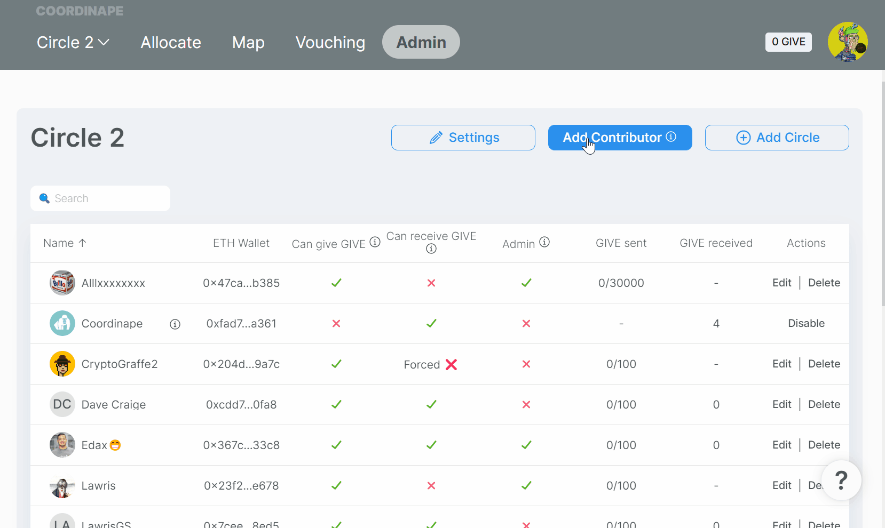Click the Edax avatar photo
This screenshot has width=885, height=528.
click(x=62, y=445)
